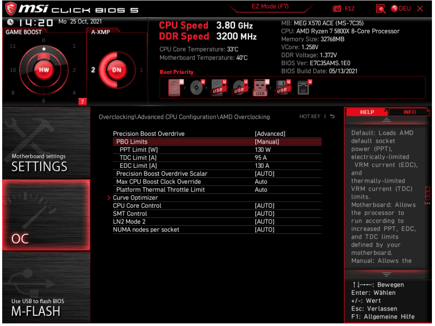Open the HOT KEY list
The height and width of the screenshot is (326, 435).
click(310, 116)
